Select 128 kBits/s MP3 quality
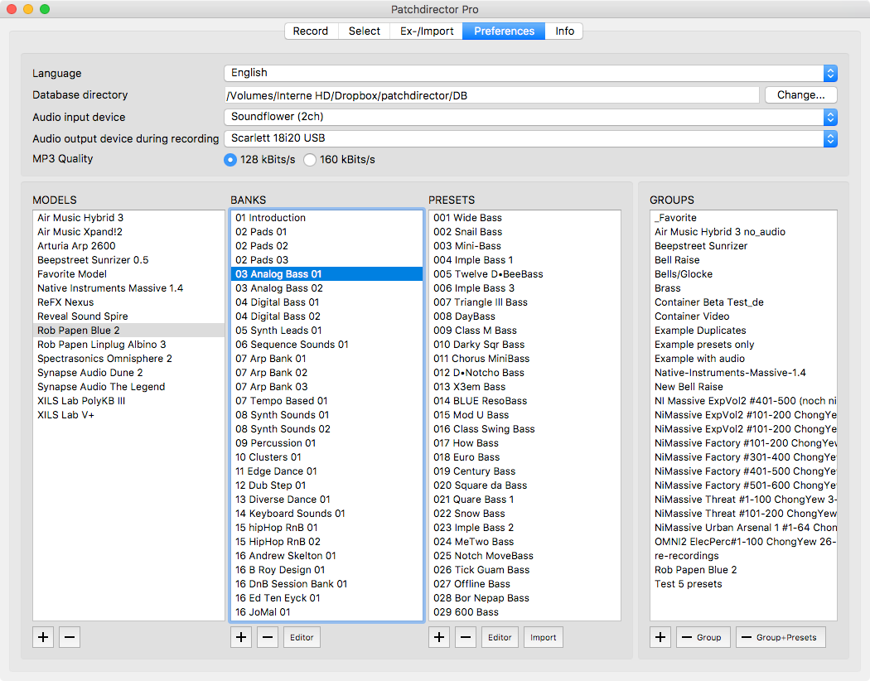Screen dimensions: 870x681 (230, 160)
